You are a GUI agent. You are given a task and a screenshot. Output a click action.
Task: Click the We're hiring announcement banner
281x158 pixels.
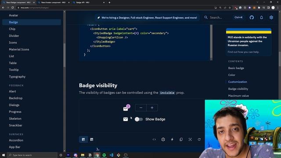coord(147,18)
